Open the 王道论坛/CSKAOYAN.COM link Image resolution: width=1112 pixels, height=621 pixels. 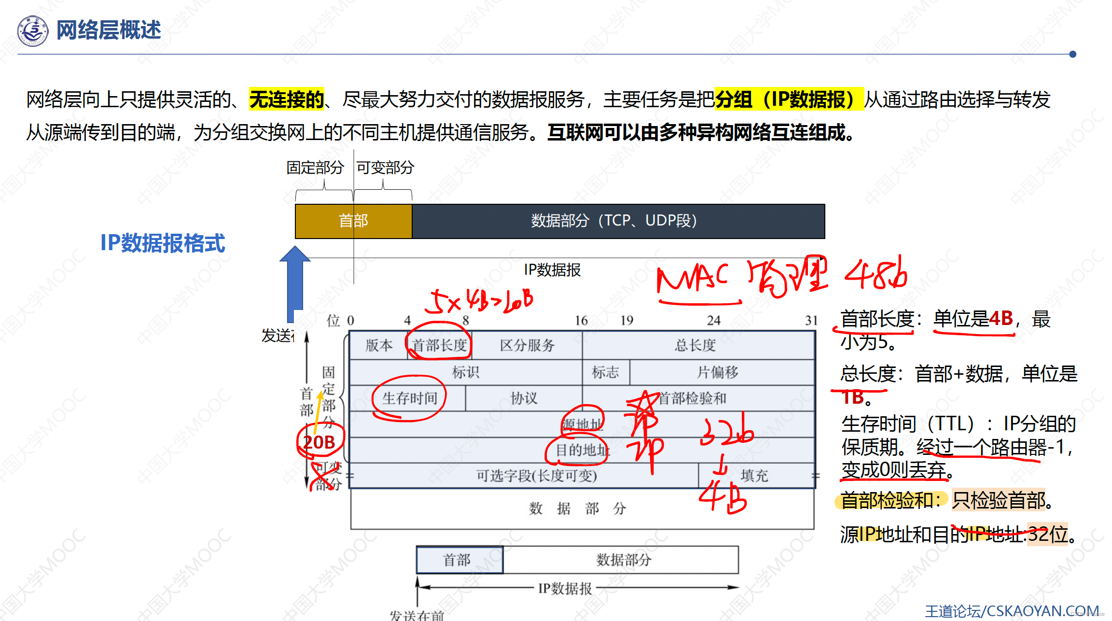click(1012, 611)
